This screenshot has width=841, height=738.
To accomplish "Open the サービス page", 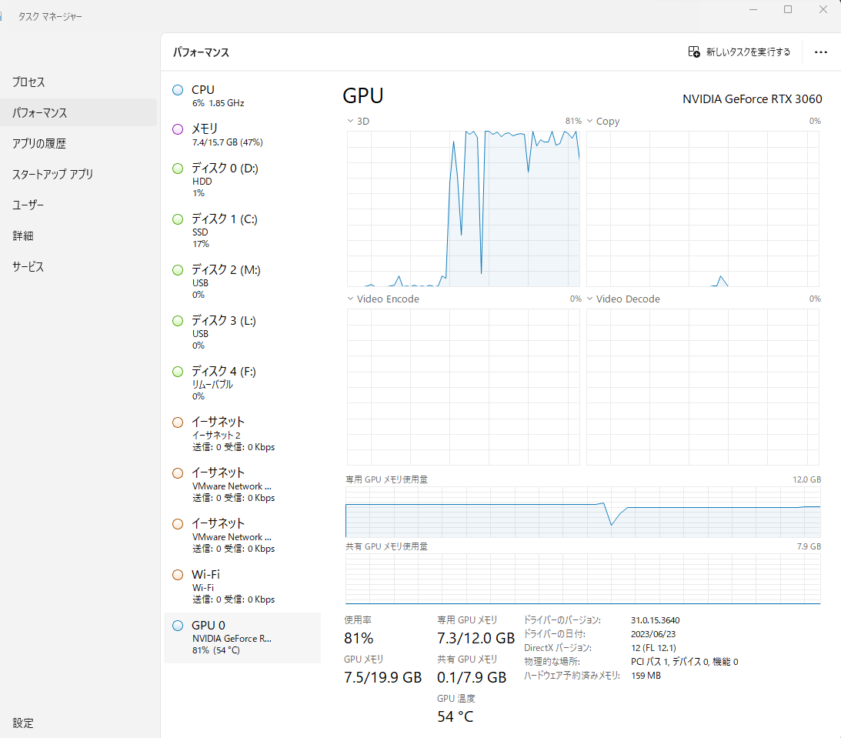I will coord(78,266).
